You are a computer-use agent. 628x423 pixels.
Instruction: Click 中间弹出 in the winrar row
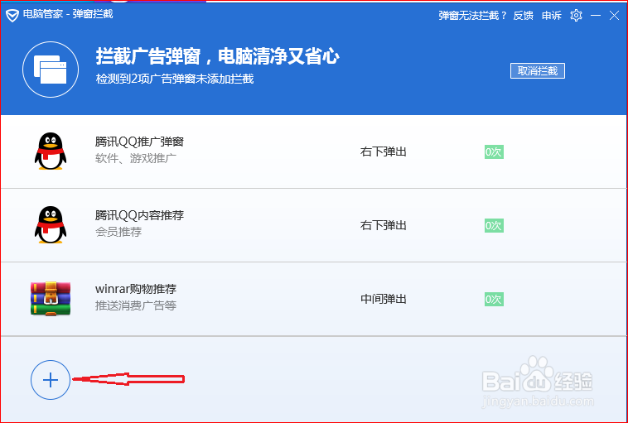pyautogui.click(x=384, y=299)
